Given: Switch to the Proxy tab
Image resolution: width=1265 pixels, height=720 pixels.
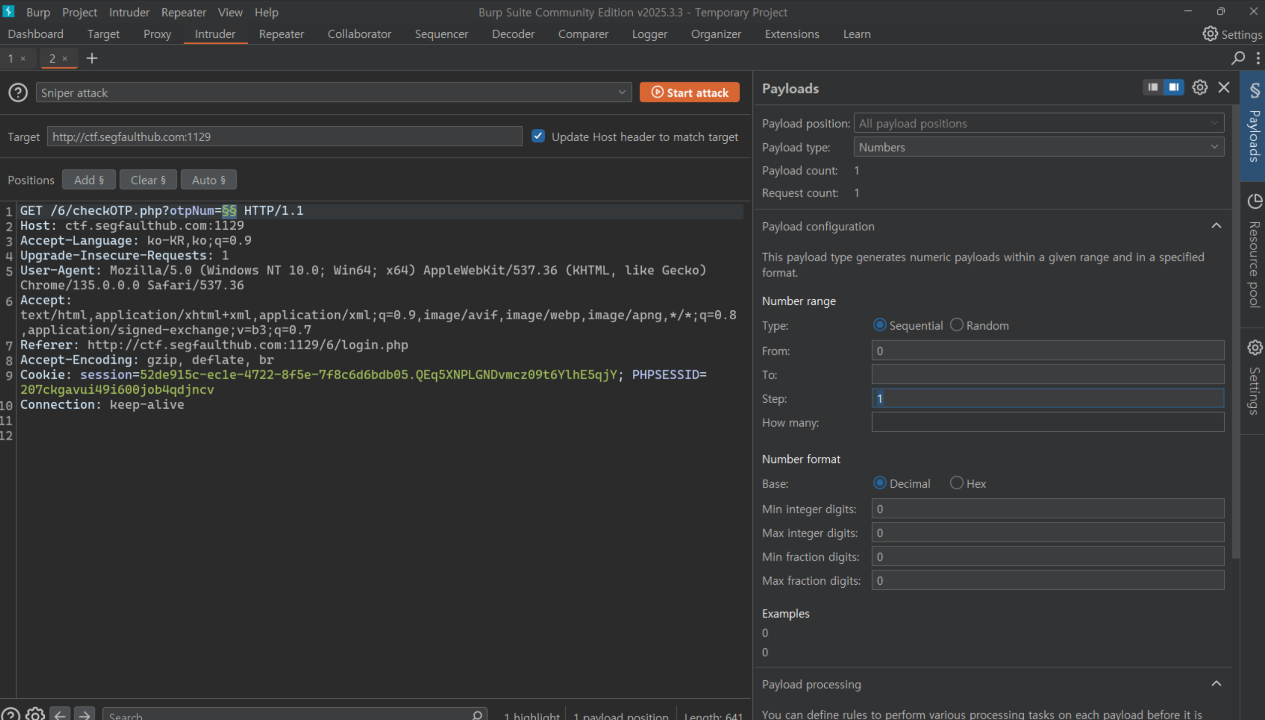Looking at the screenshot, I should 157,34.
